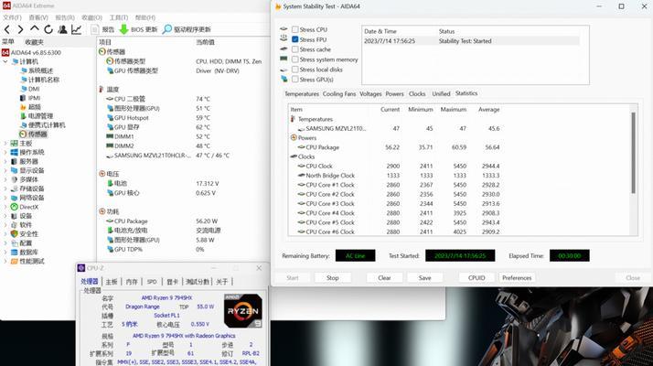Switch to the Cooling Fans tab
The height and width of the screenshot is (366, 653).
click(x=339, y=94)
